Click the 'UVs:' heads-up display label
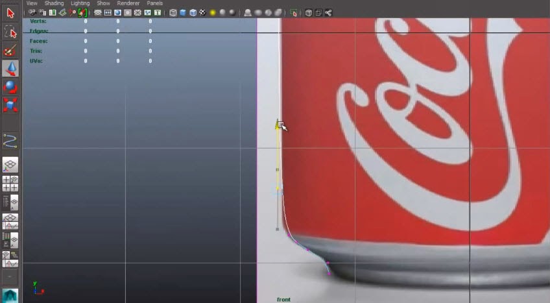The image size is (550, 303). 36,61
